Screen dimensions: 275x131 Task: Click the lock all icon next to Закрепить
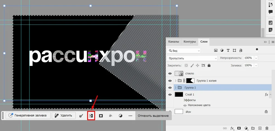click(x=209, y=65)
